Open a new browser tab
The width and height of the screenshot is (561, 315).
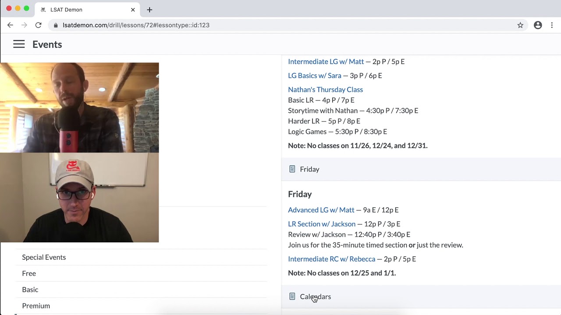(x=149, y=10)
